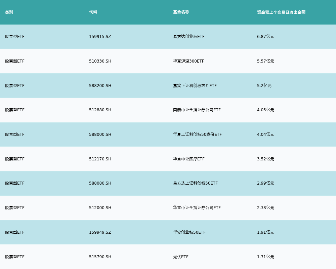Click fund name 华宝中证全指证券公司ETF

point(197,208)
